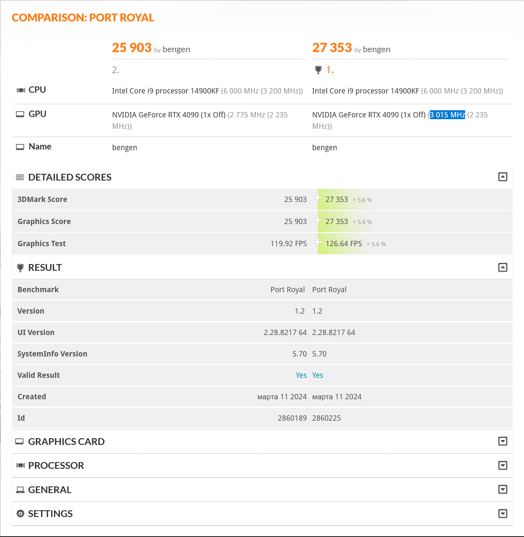Click the first Yes valid result link
Screen dimensions: 524x537
point(301,375)
